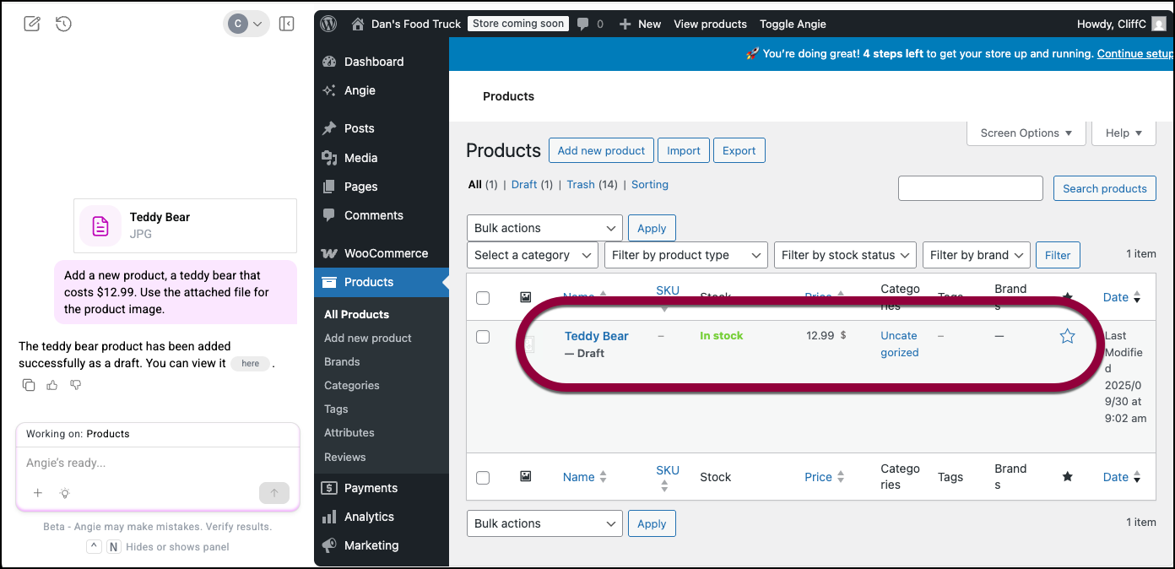Open the Screen Options panel
This screenshot has width=1175, height=569.
pyautogui.click(x=1026, y=133)
